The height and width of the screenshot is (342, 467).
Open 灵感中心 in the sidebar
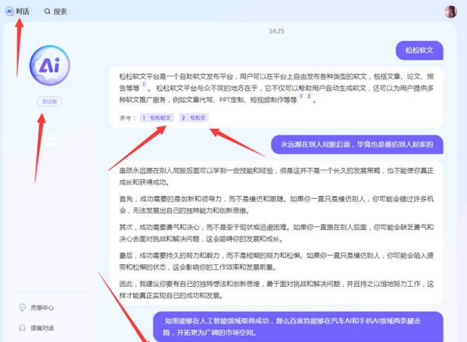(x=42, y=307)
